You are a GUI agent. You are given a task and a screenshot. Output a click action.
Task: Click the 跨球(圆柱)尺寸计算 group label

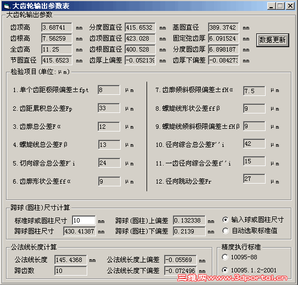click(40, 207)
